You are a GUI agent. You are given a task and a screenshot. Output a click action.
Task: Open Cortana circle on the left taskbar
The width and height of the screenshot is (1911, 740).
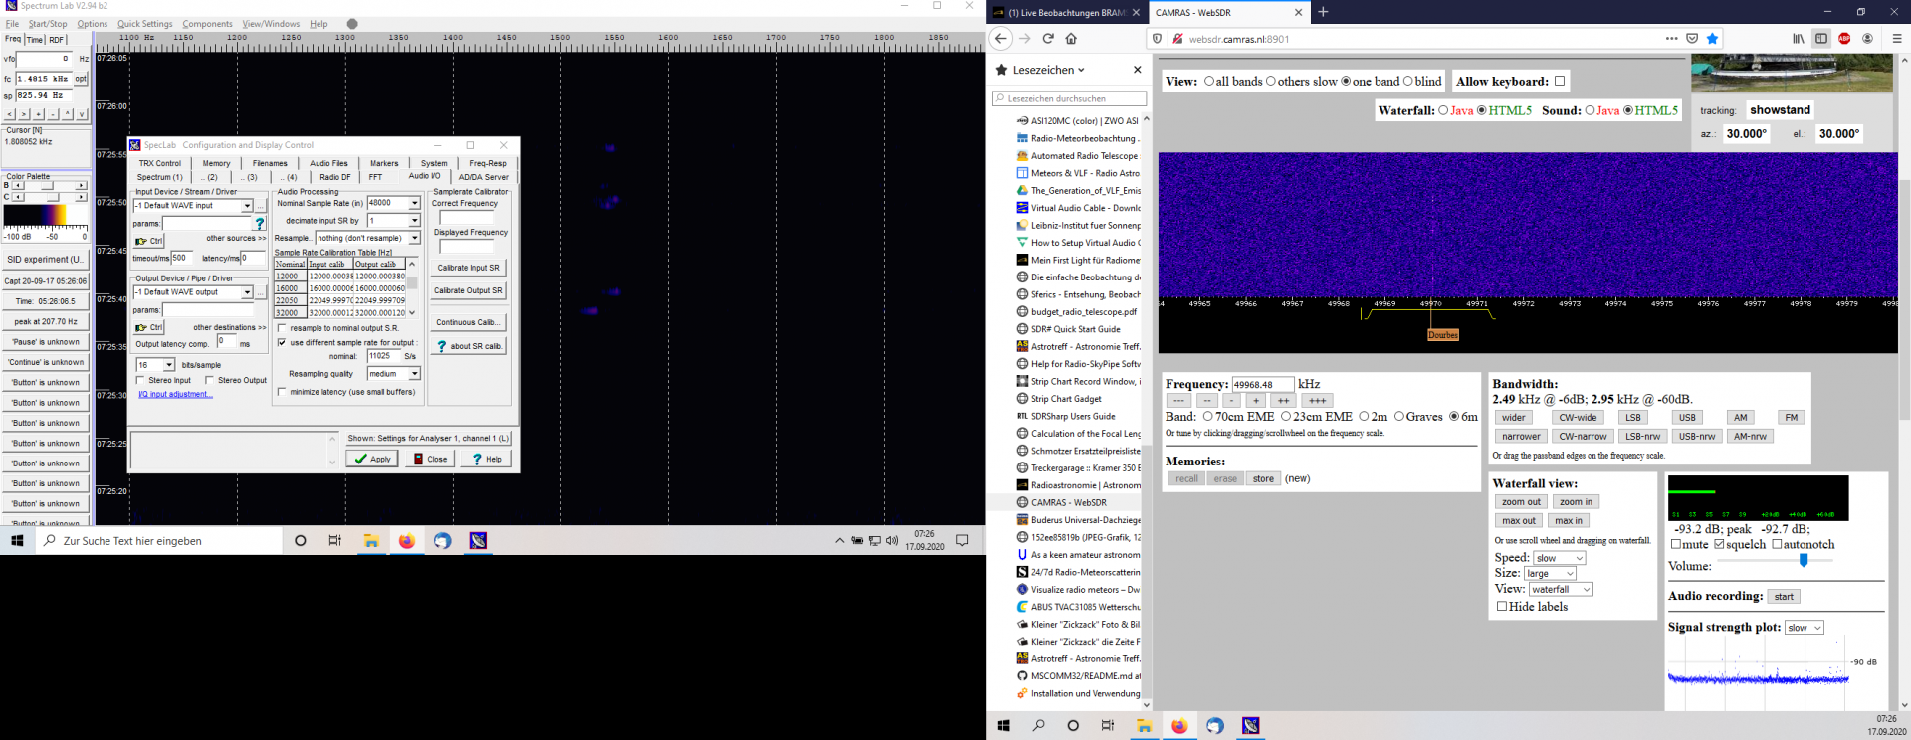pyautogui.click(x=300, y=541)
